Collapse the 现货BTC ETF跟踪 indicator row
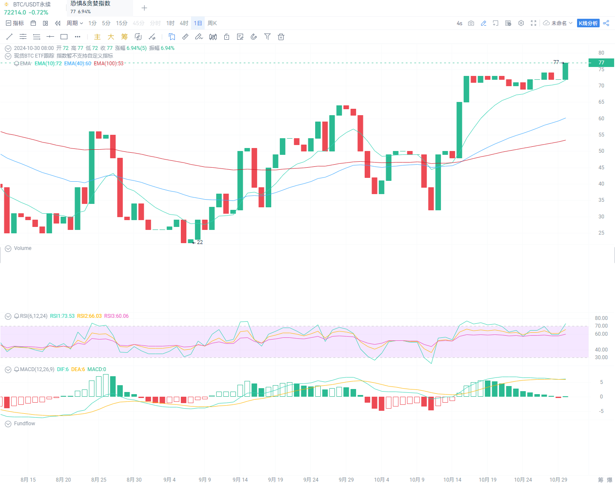Screen dimensions: 615x485 8,56
